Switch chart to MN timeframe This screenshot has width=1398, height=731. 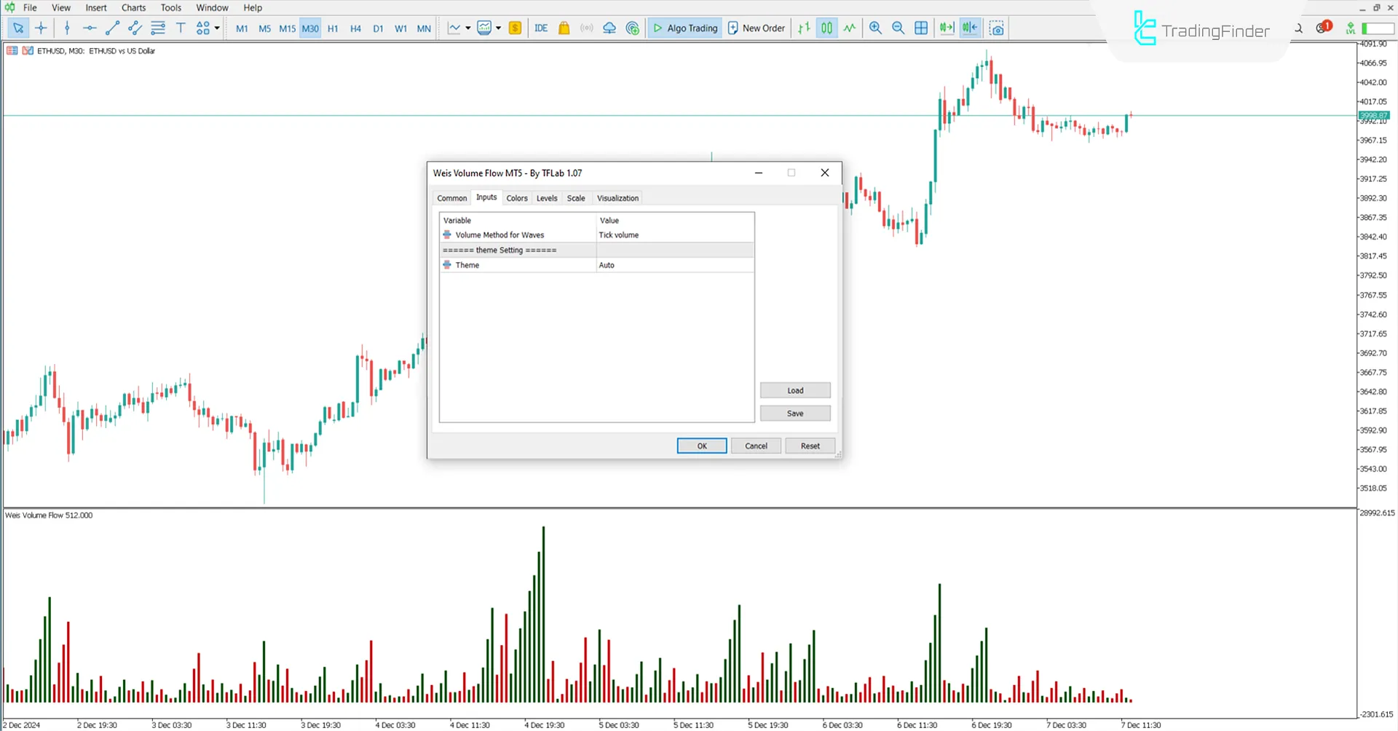coord(424,28)
